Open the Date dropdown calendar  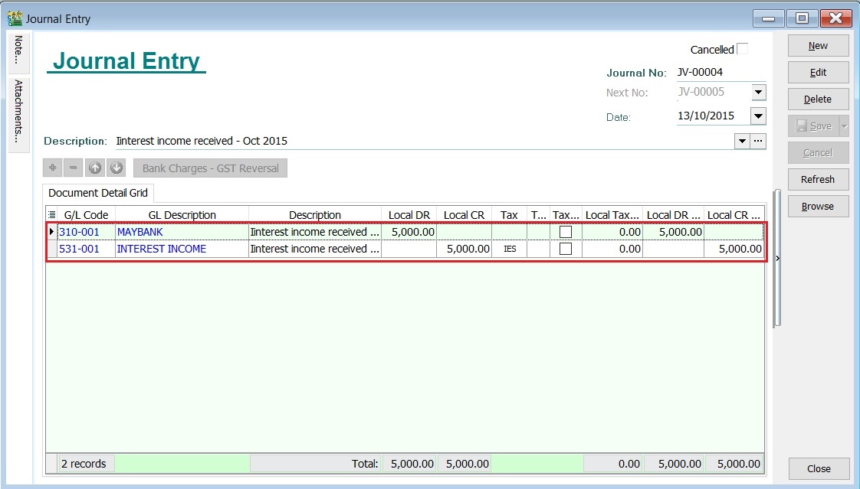[757, 116]
